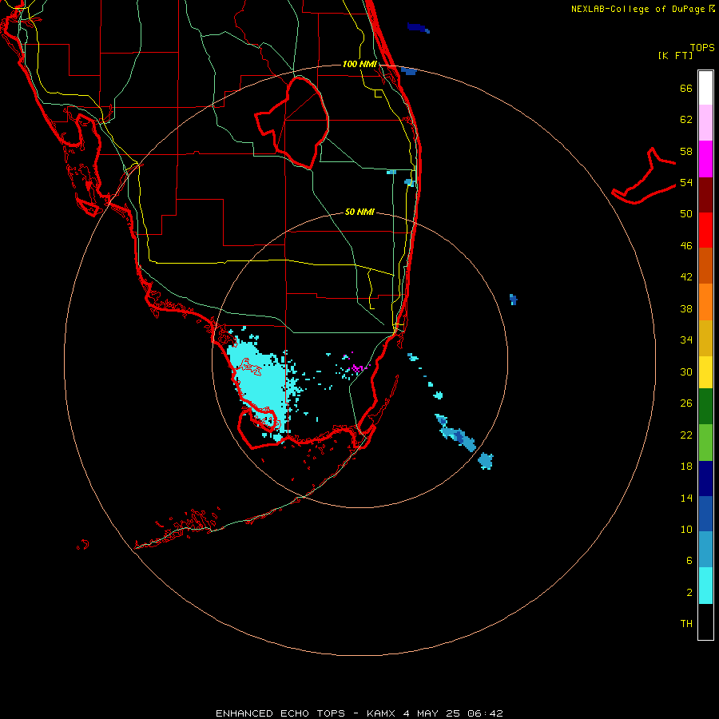Click the 'TOPS' legend title

click(x=702, y=47)
